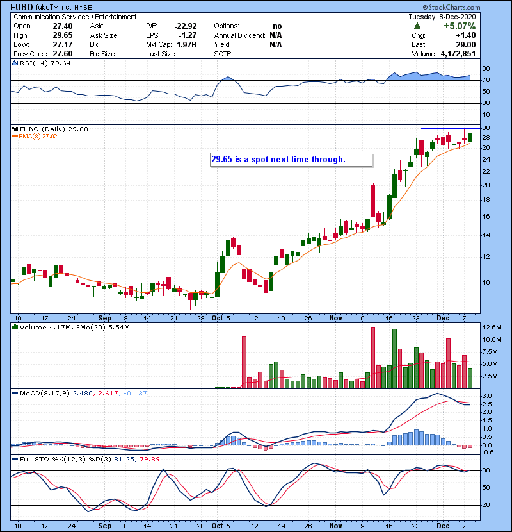Click the annotation '29.65 is a spot next time through.'

tap(291, 160)
